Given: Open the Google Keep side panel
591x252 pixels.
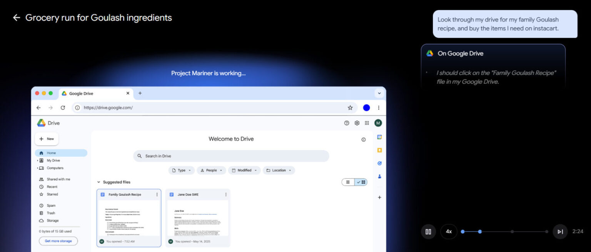Looking at the screenshot, I should click(379, 150).
